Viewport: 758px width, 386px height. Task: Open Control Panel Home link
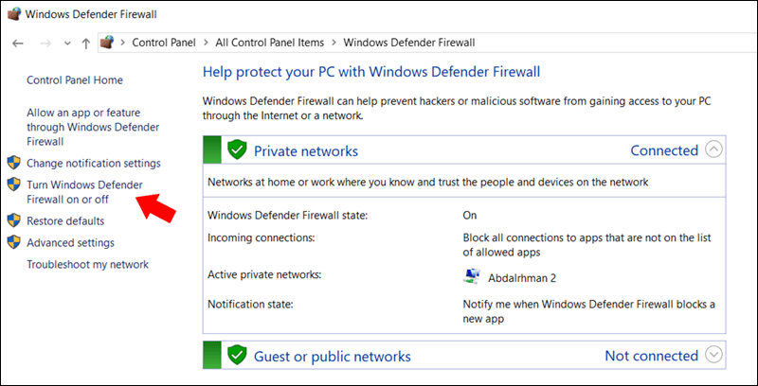[x=75, y=81]
